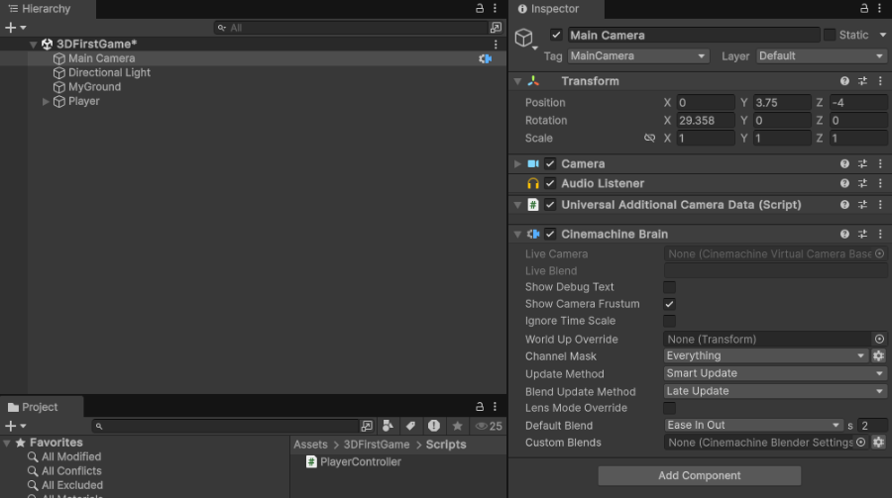The height and width of the screenshot is (498, 892).
Task: Open the Static flags dropdown arrow
Action: coord(882,35)
